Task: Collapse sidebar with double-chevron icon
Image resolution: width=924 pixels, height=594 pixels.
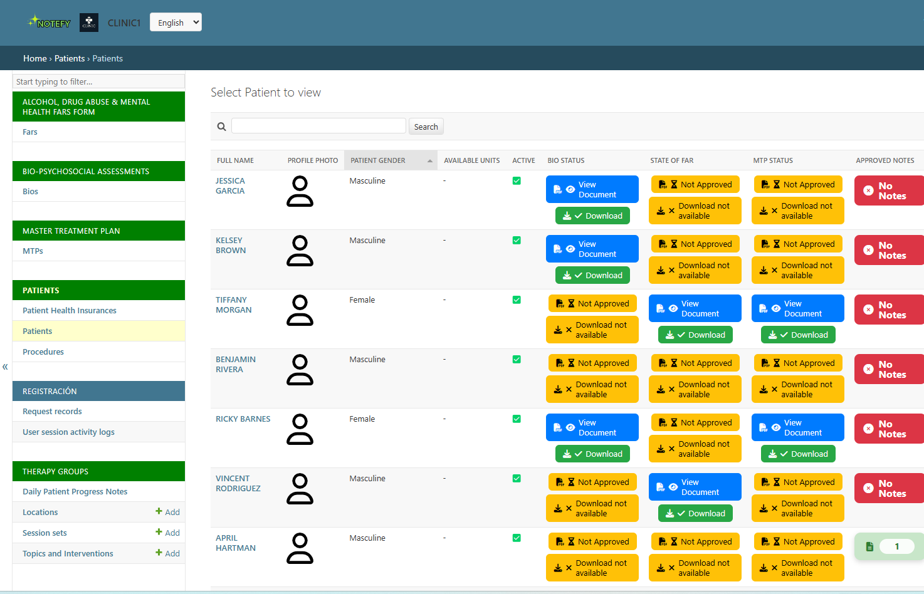Action: coord(5,367)
